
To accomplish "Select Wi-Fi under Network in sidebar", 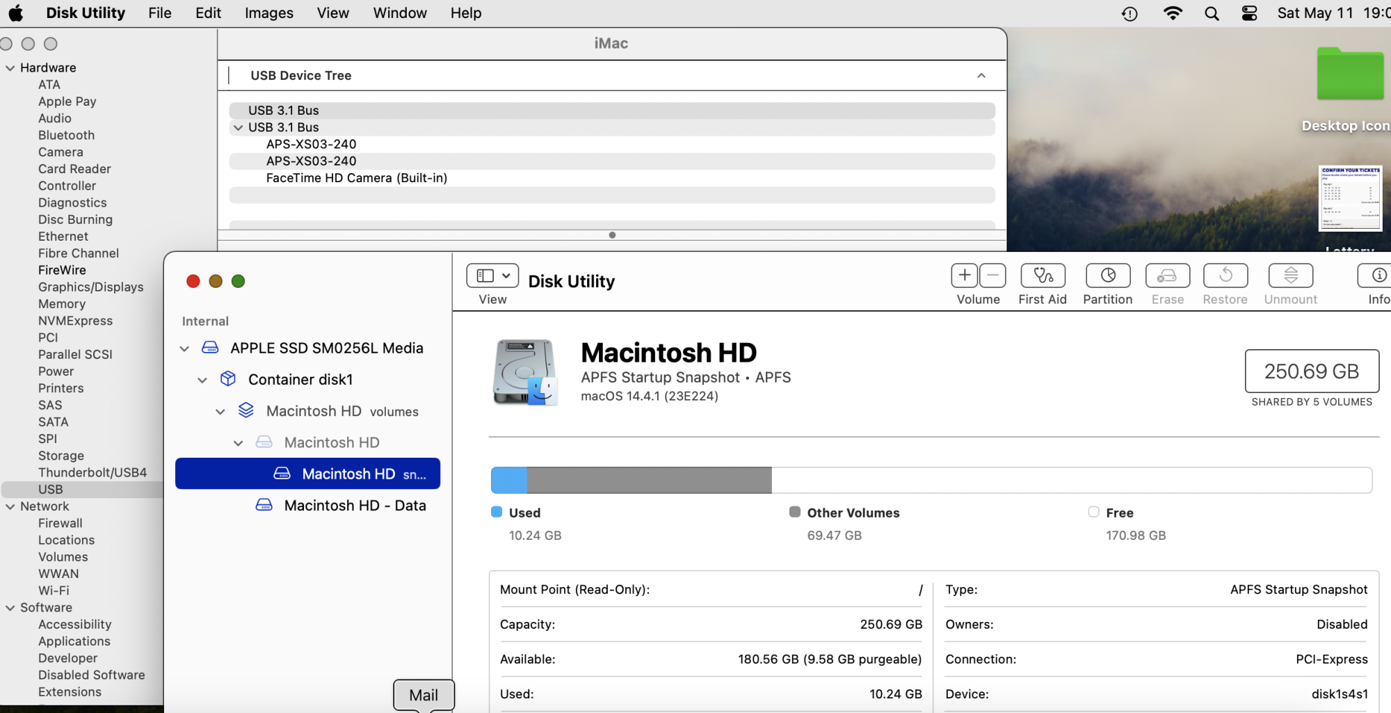I will (x=54, y=591).
